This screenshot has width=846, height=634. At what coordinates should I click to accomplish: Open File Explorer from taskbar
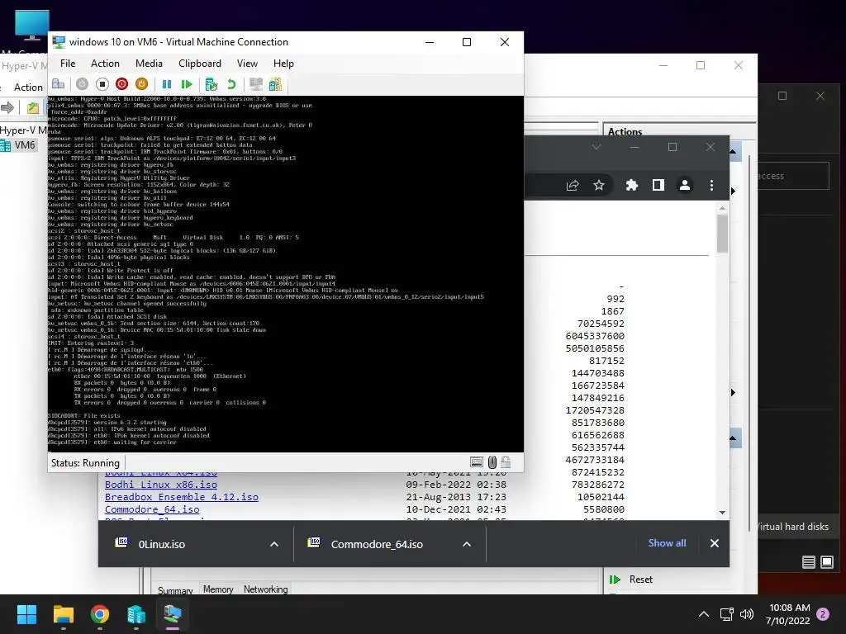point(63,614)
